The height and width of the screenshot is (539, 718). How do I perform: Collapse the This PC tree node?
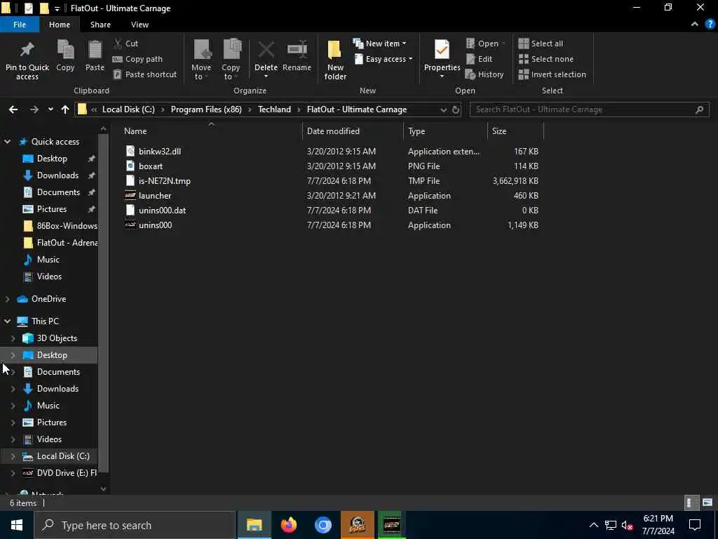[7, 321]
